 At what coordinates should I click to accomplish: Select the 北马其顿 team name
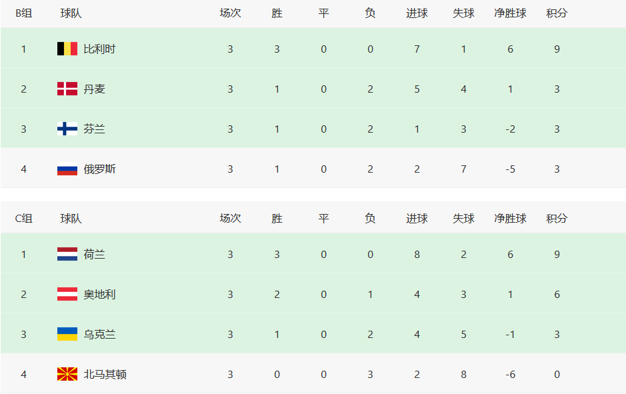coord(105,374)
